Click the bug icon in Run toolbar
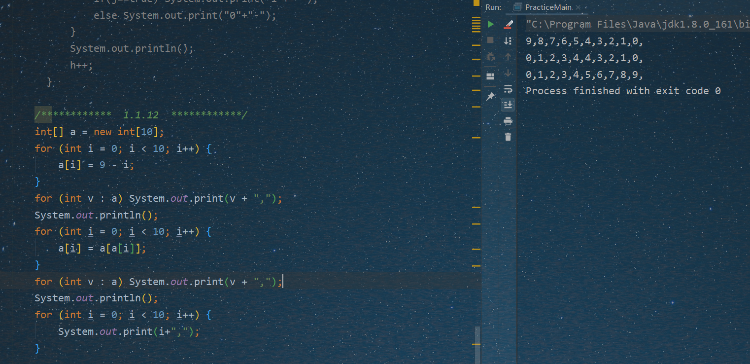 pyautogui.click(x=490, y=56)
